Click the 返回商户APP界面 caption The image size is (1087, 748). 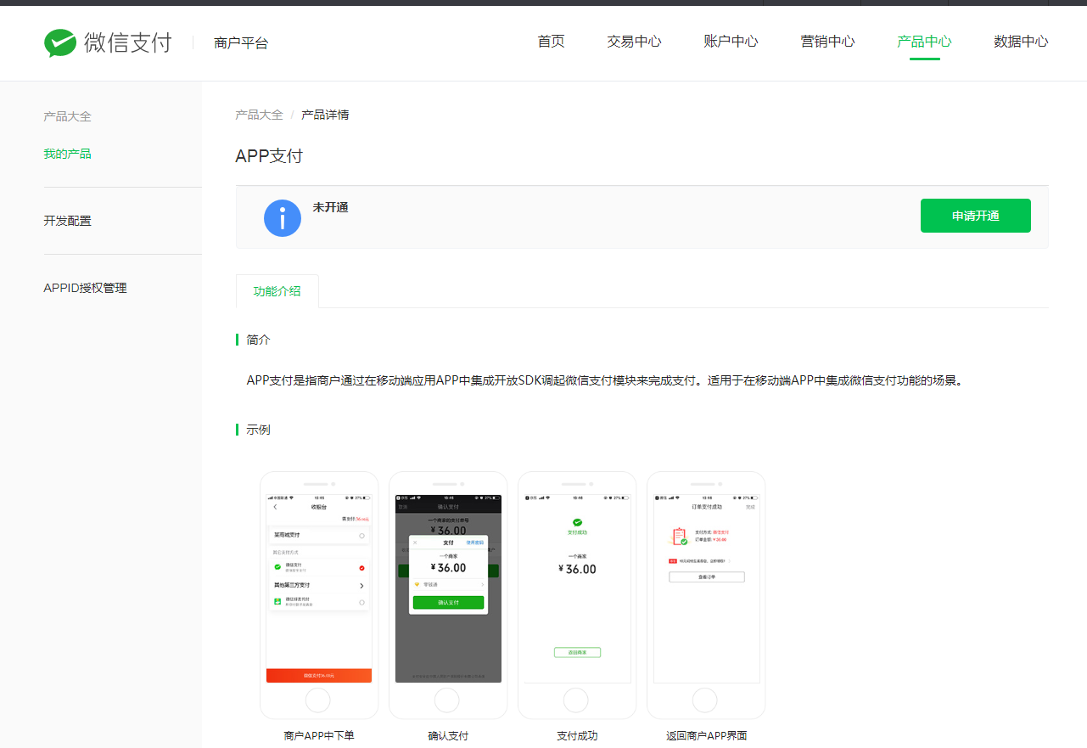pyautogui.click(x=706, y=736)
